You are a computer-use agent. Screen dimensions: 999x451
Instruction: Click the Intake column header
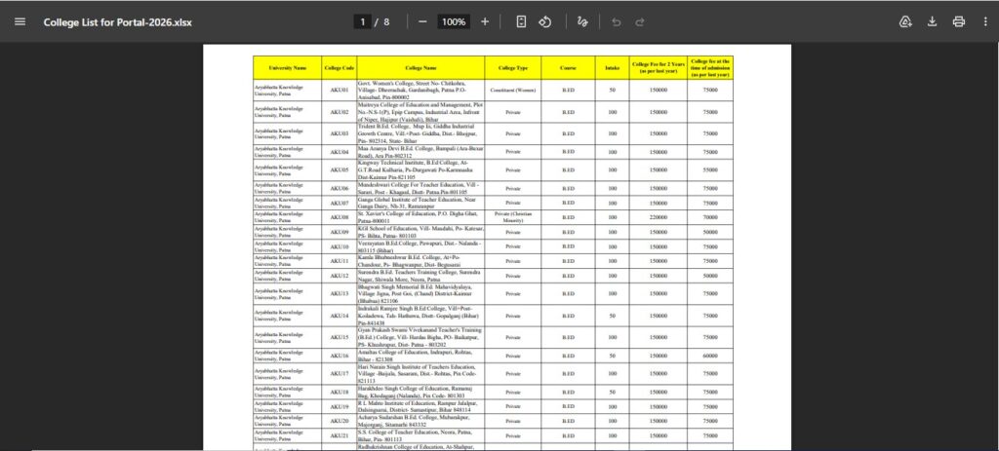613,67
